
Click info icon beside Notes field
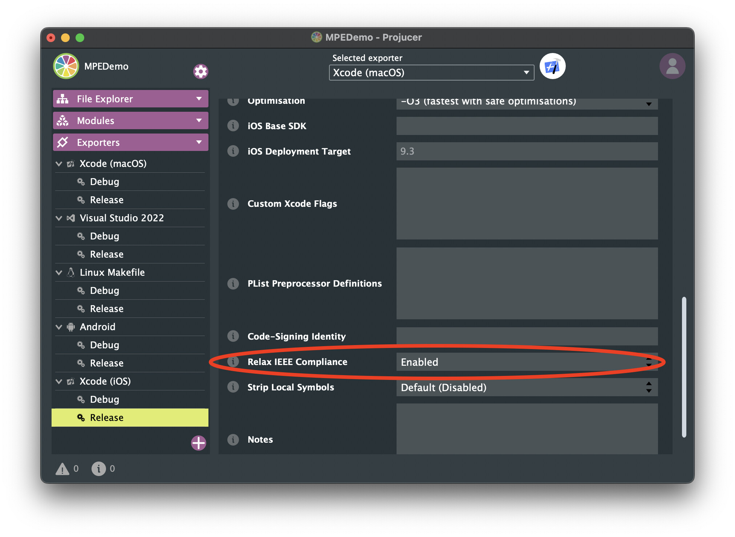233,439
